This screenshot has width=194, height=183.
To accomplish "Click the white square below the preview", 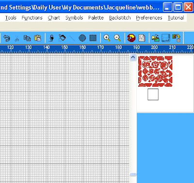I will coord(153,94).
